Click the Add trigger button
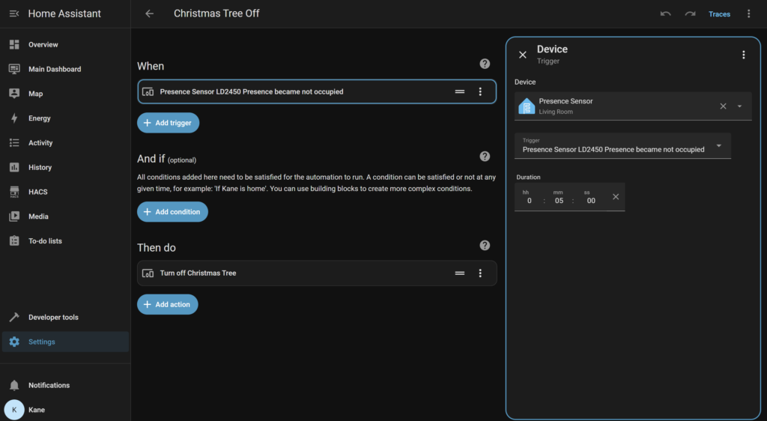 pos(168,123)
